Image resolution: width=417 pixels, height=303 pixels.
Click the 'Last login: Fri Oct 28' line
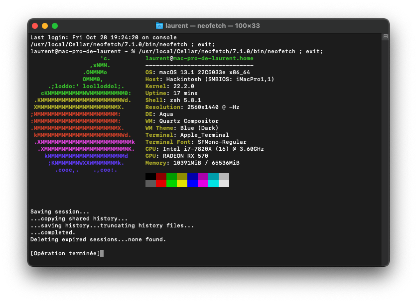point(104,37)
